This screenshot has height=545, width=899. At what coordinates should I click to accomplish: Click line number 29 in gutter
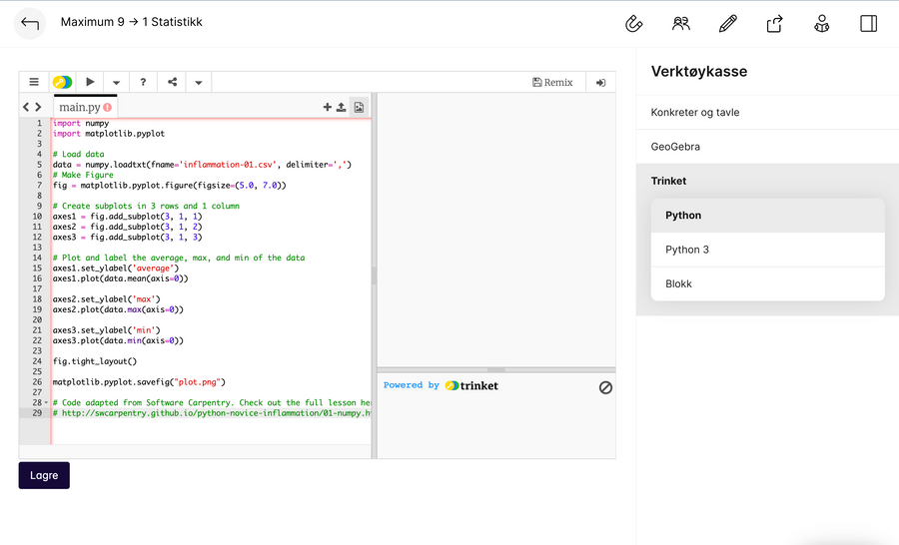coord(37,413)
